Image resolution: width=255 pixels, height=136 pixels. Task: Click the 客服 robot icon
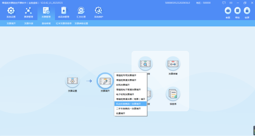228,11
